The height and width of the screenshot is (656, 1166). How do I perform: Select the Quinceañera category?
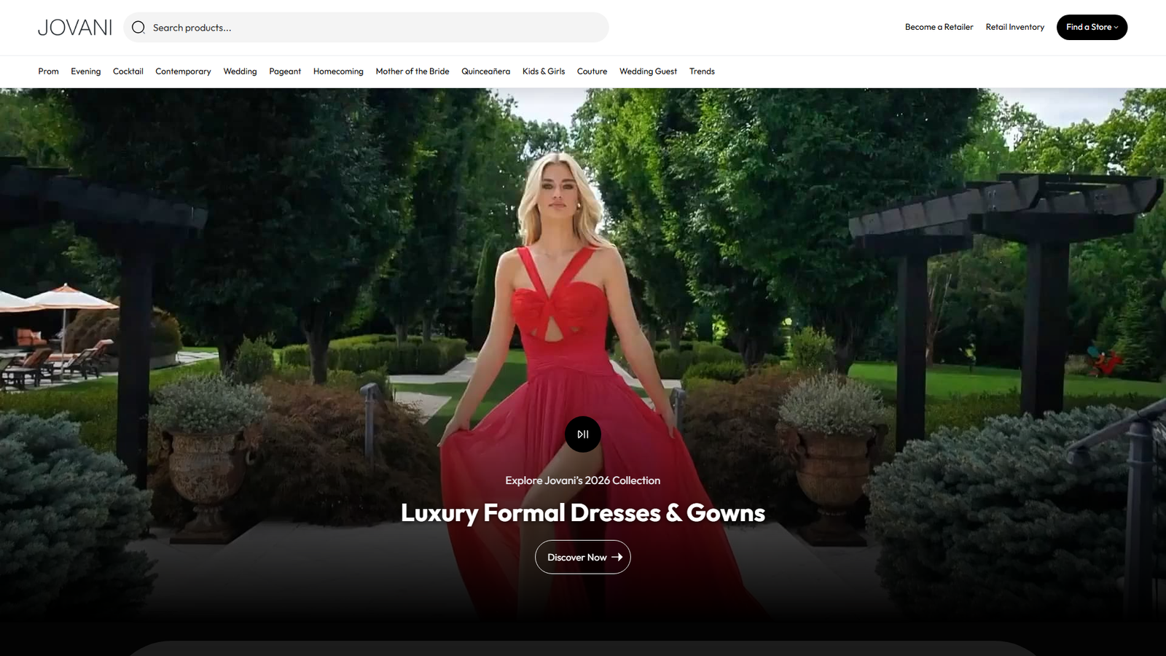[x=485, y=71]
